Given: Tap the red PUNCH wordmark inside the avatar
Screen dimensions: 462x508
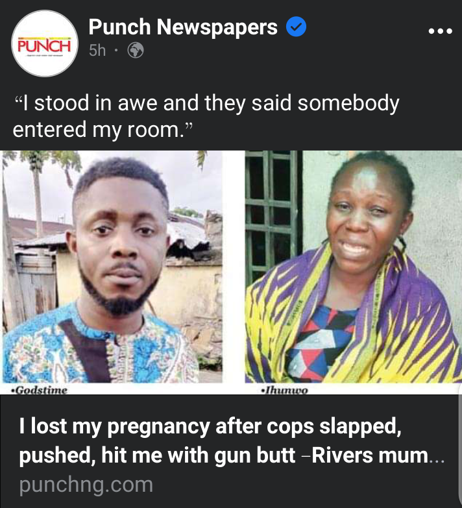Looking at the screenshot, I should pos(44,45).
